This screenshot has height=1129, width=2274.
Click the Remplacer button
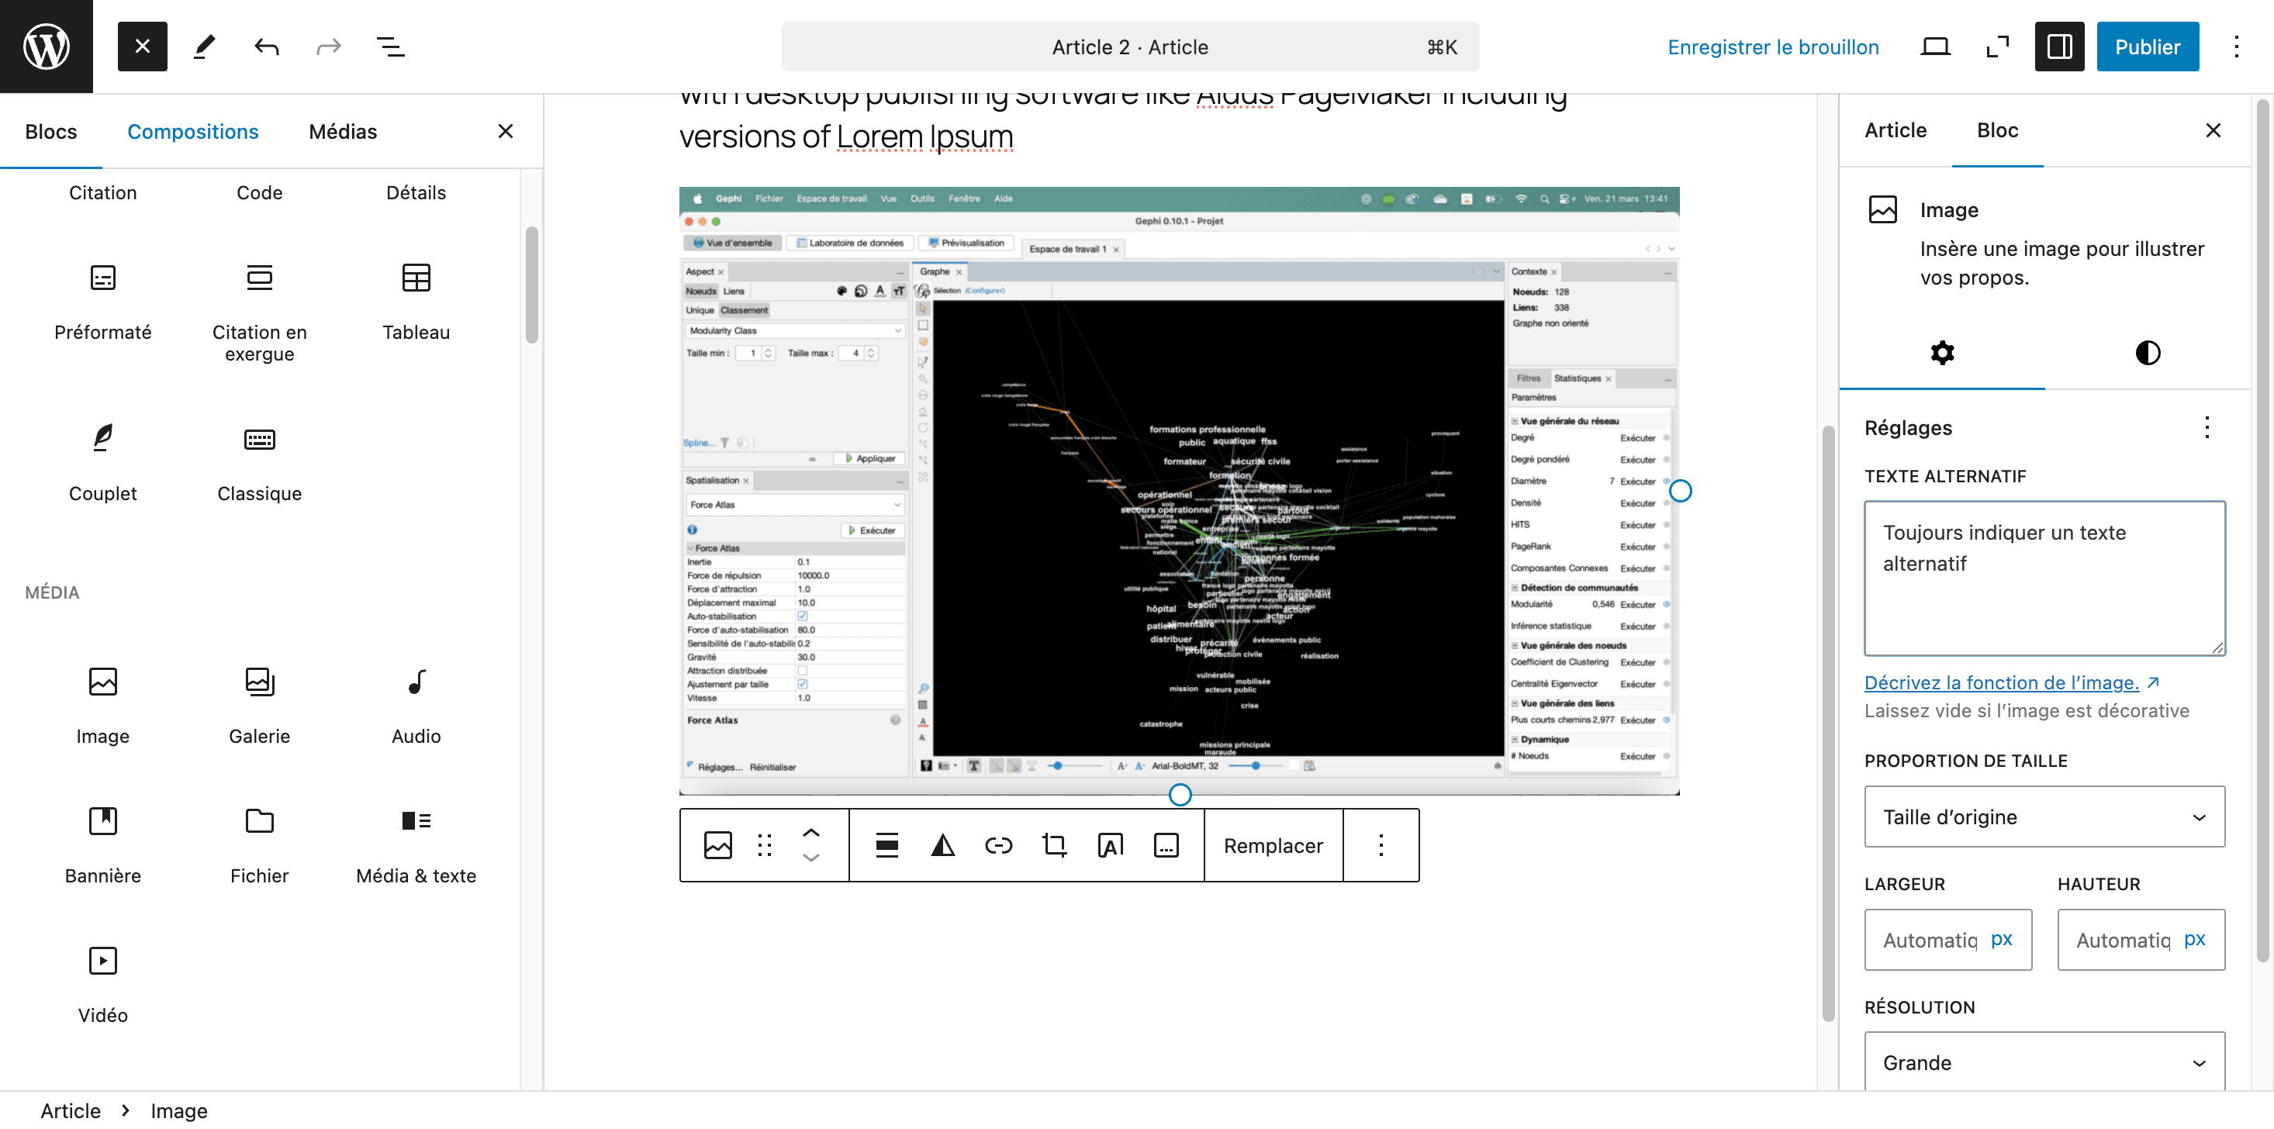click(1273, 844)
